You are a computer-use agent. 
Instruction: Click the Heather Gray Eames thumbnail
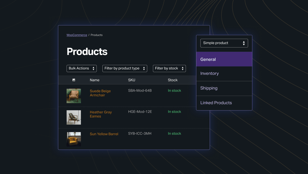[x=74, y=118]
